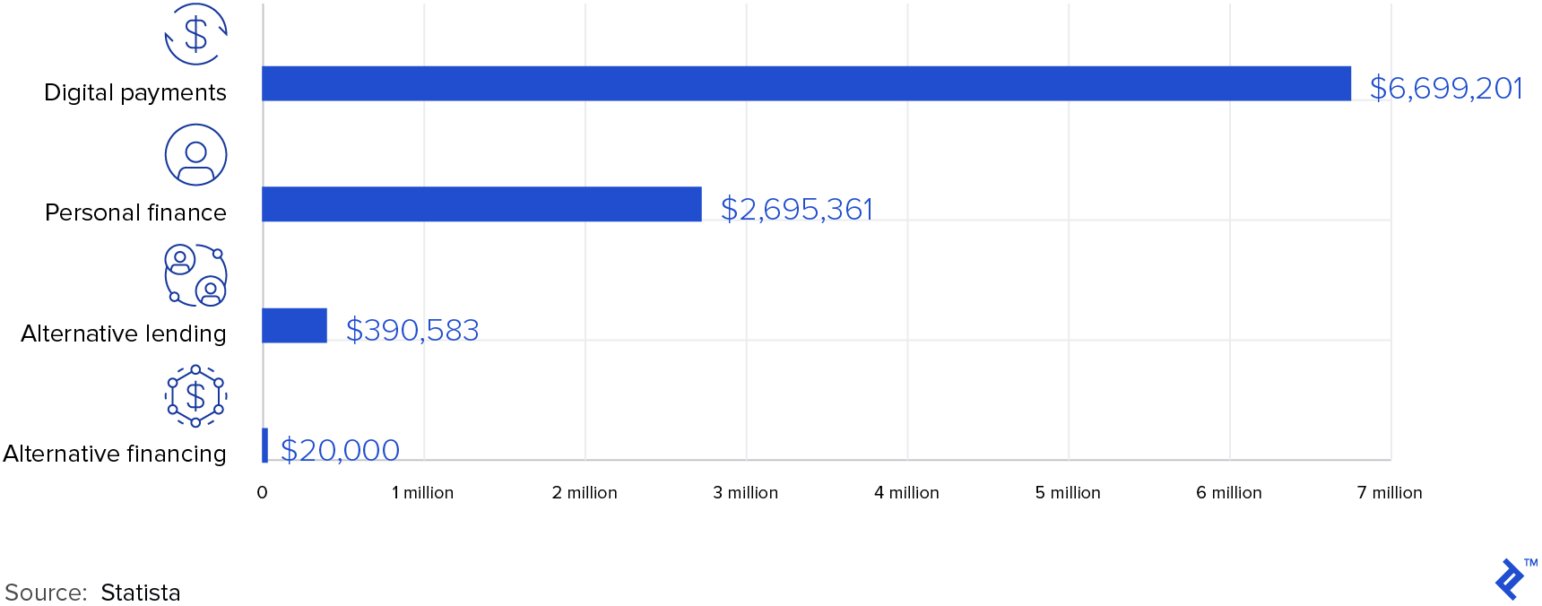This screenshot has height=606, width=1542.
Task: Click the Alternative financing dollar hexagon icon
Action: (195, 396)
